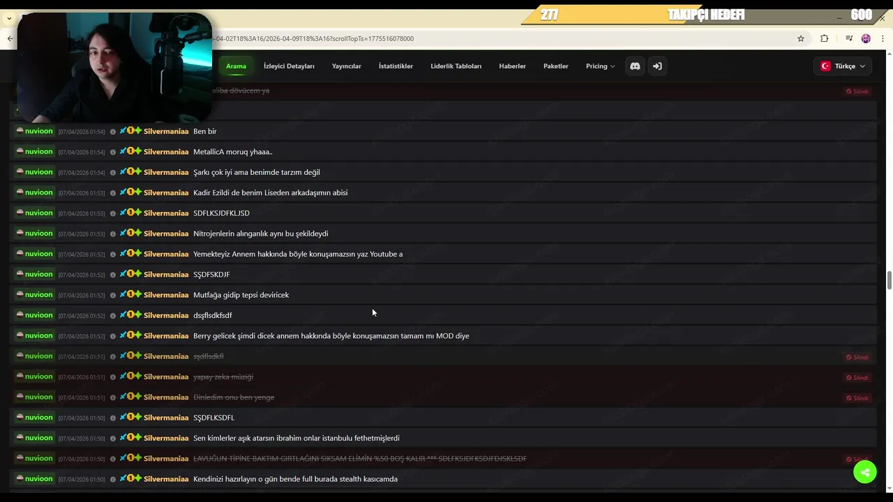Click message 'Kendinizi hazırlayın o gün bende'
893x502 pixels.
[296, 479]
